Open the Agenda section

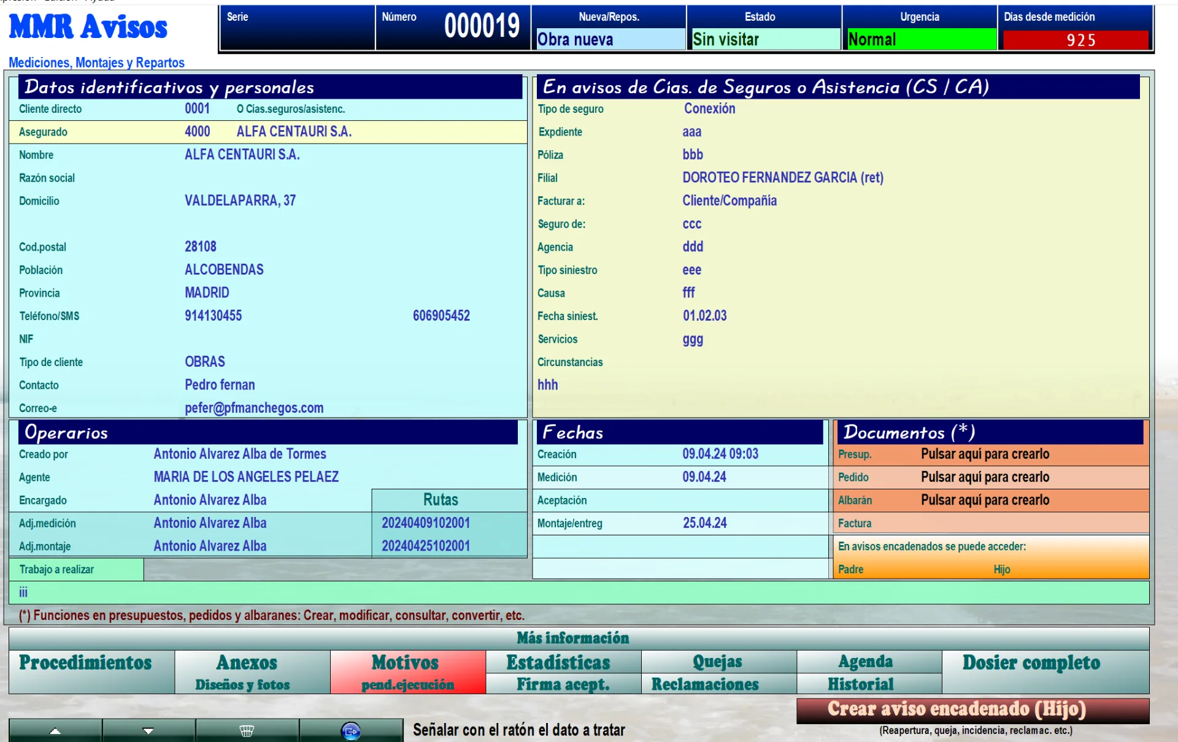click(869, 662)
